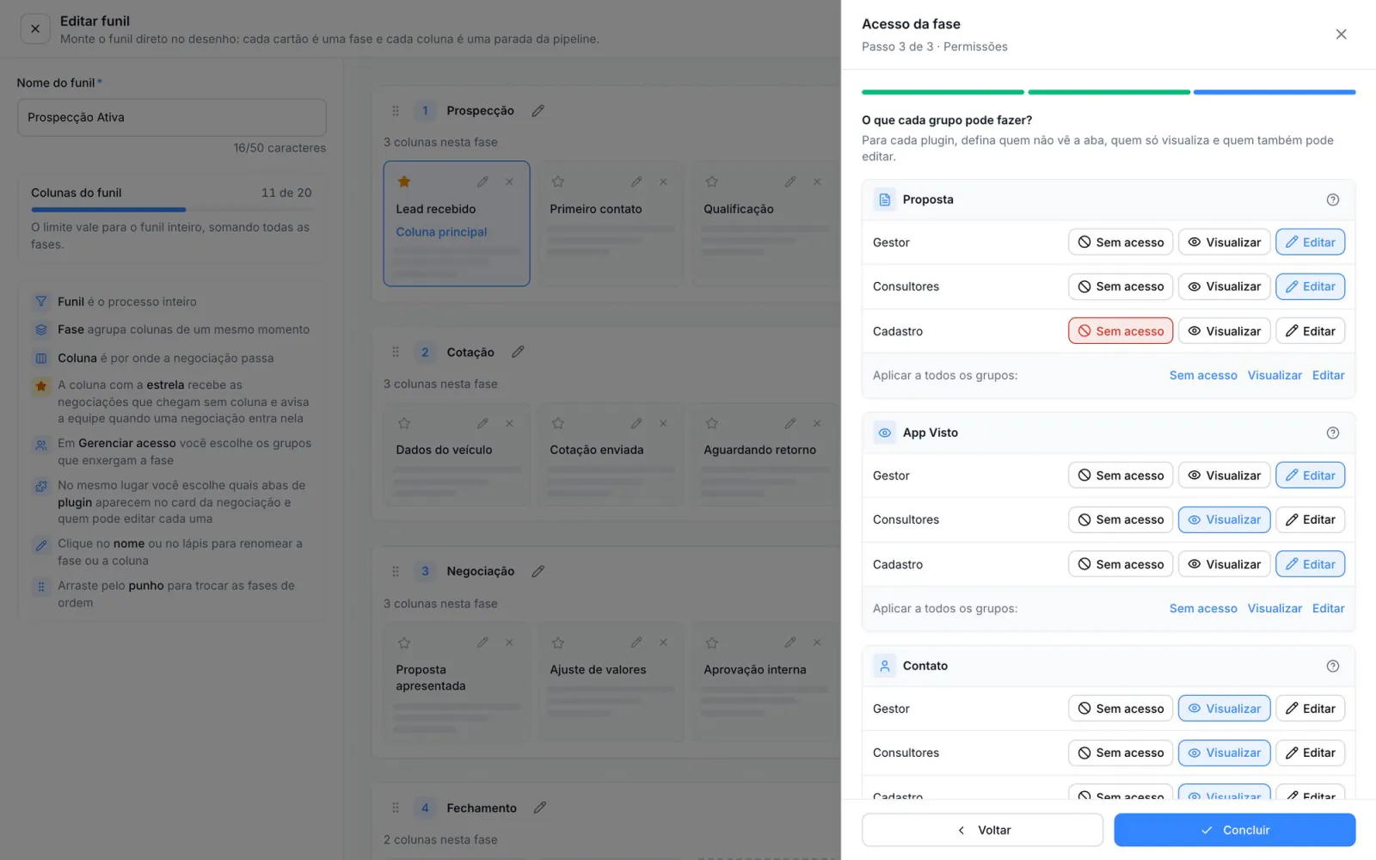
Task: Rename the Cotação phase with its pencil
Action: click(518, 352)
